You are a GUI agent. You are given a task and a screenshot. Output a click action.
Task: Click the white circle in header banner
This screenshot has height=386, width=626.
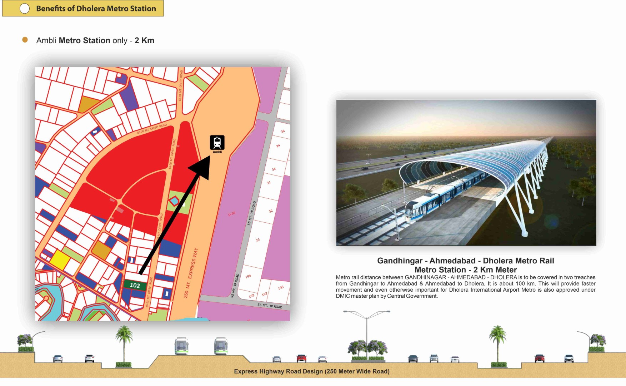pos(25,9)
